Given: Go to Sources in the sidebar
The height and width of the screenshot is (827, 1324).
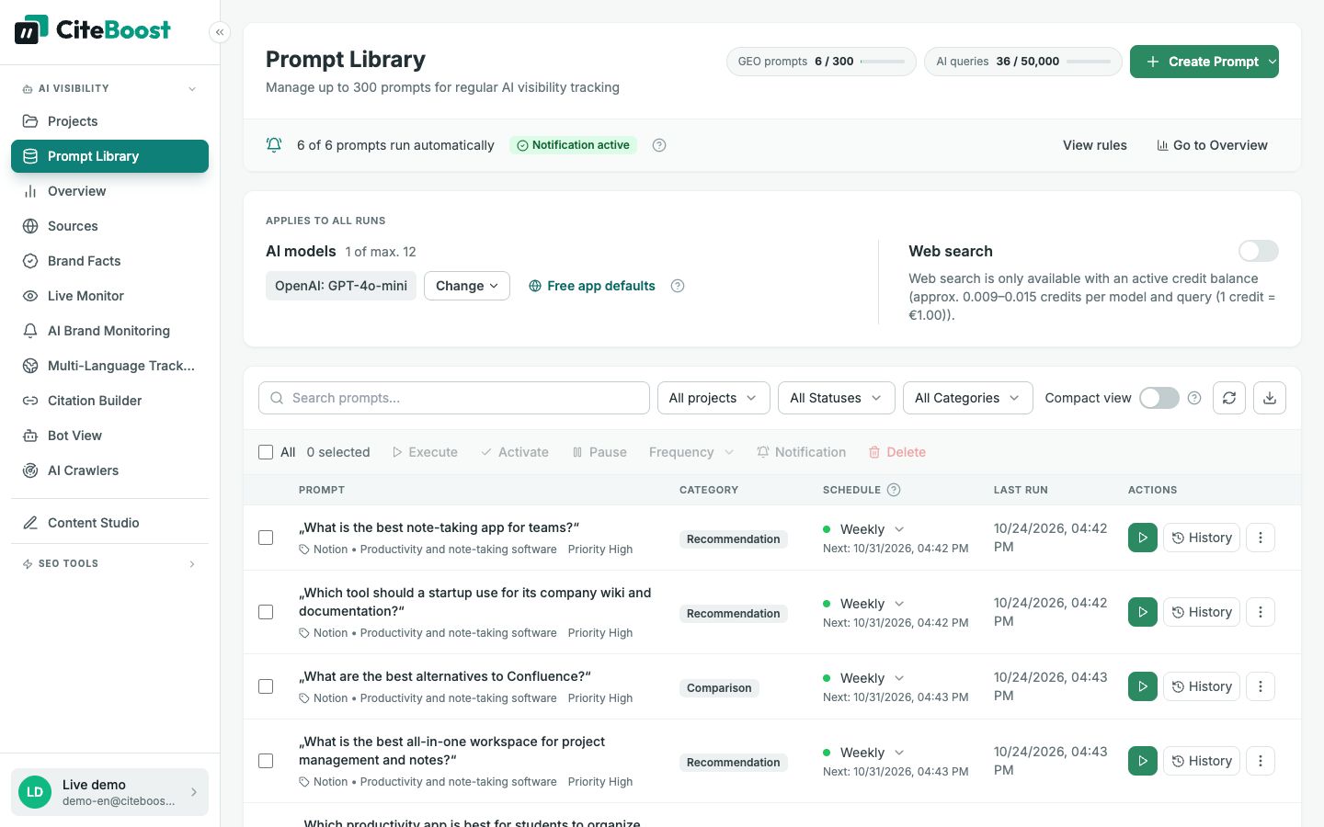Looking at the screenshot, I should (x=109, y=226).
